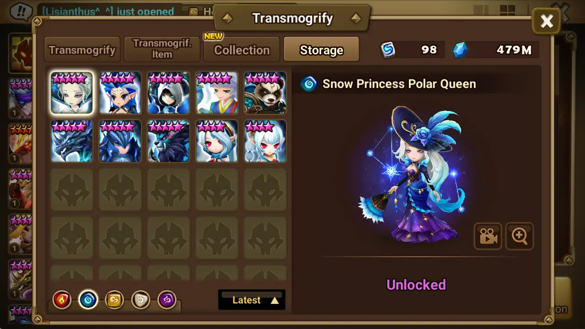Image resolution: width=585 pixels, height=329 pixels.
Task: Select the dark werewolf transmog thumbnail
Action: click(169, 141)
